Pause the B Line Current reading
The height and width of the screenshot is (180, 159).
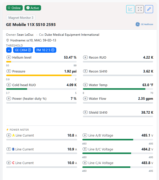[9, 149]
